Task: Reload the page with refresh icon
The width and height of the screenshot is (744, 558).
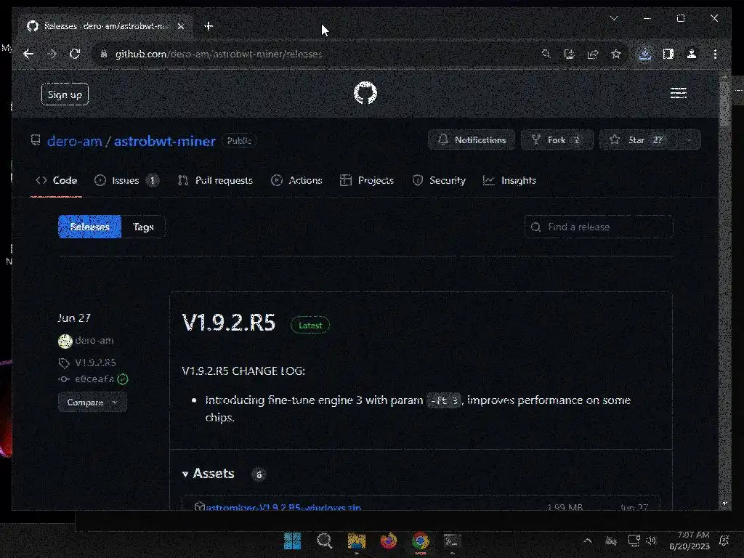Action: 75,54
